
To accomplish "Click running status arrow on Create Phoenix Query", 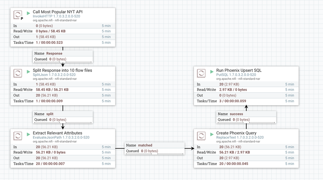I will pyautogui.click(x=212, y=134).
